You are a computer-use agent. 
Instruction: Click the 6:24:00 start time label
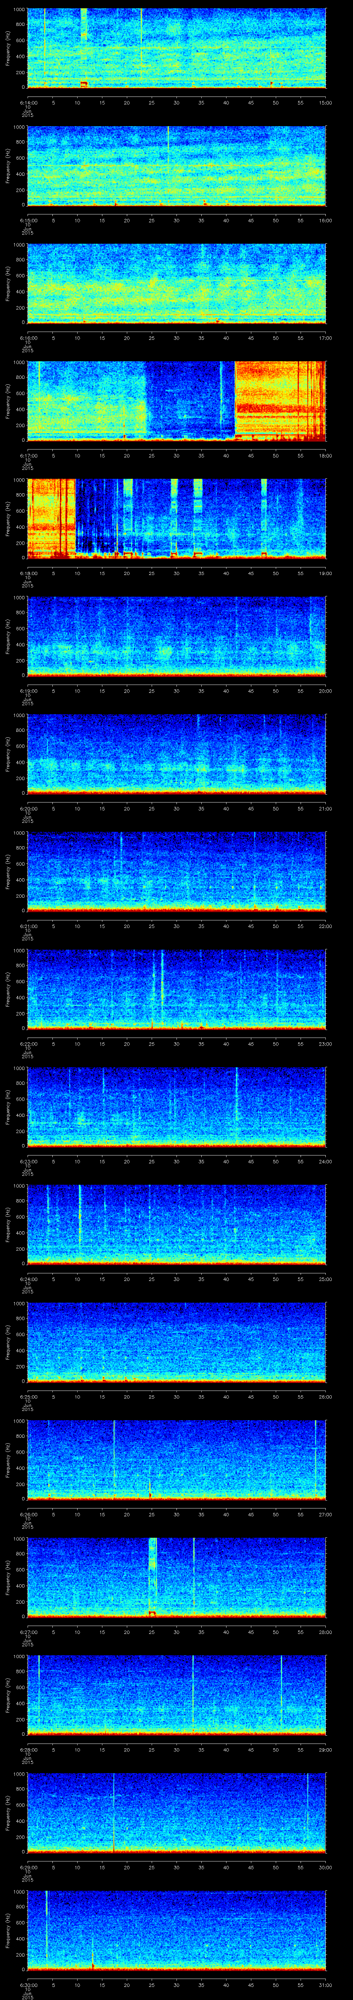[x=28, y=1279]
